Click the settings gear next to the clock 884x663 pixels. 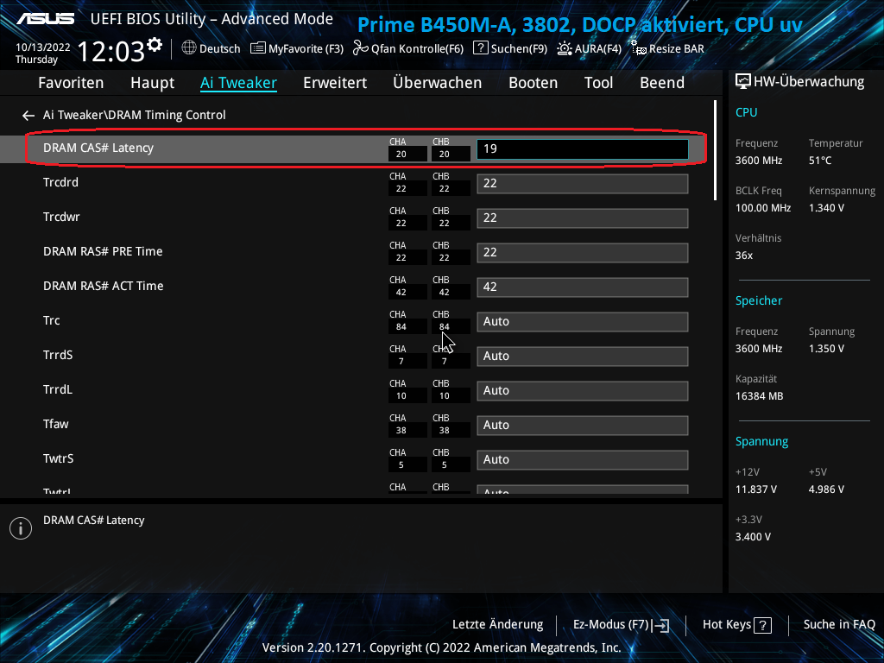[x=155, y=45]
